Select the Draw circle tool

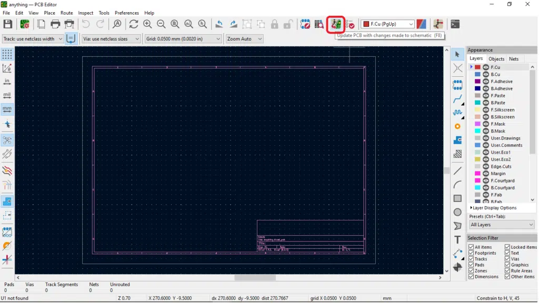(x=457, y=212)
